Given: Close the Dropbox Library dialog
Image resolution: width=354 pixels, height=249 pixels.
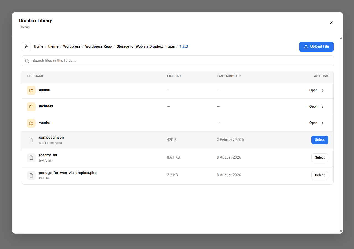Looking at the screenshot, I should click(331, 23).
